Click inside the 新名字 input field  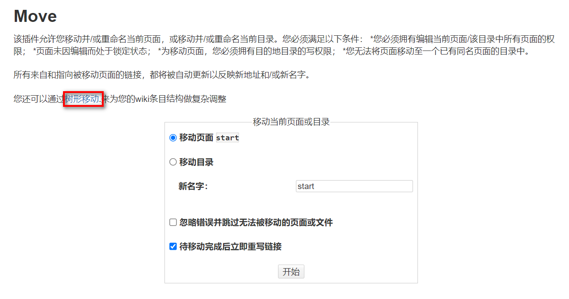pos(354,186)
